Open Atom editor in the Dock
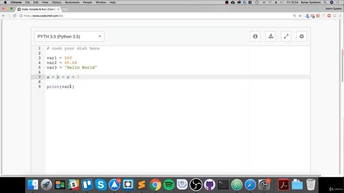 coord(236,184)
